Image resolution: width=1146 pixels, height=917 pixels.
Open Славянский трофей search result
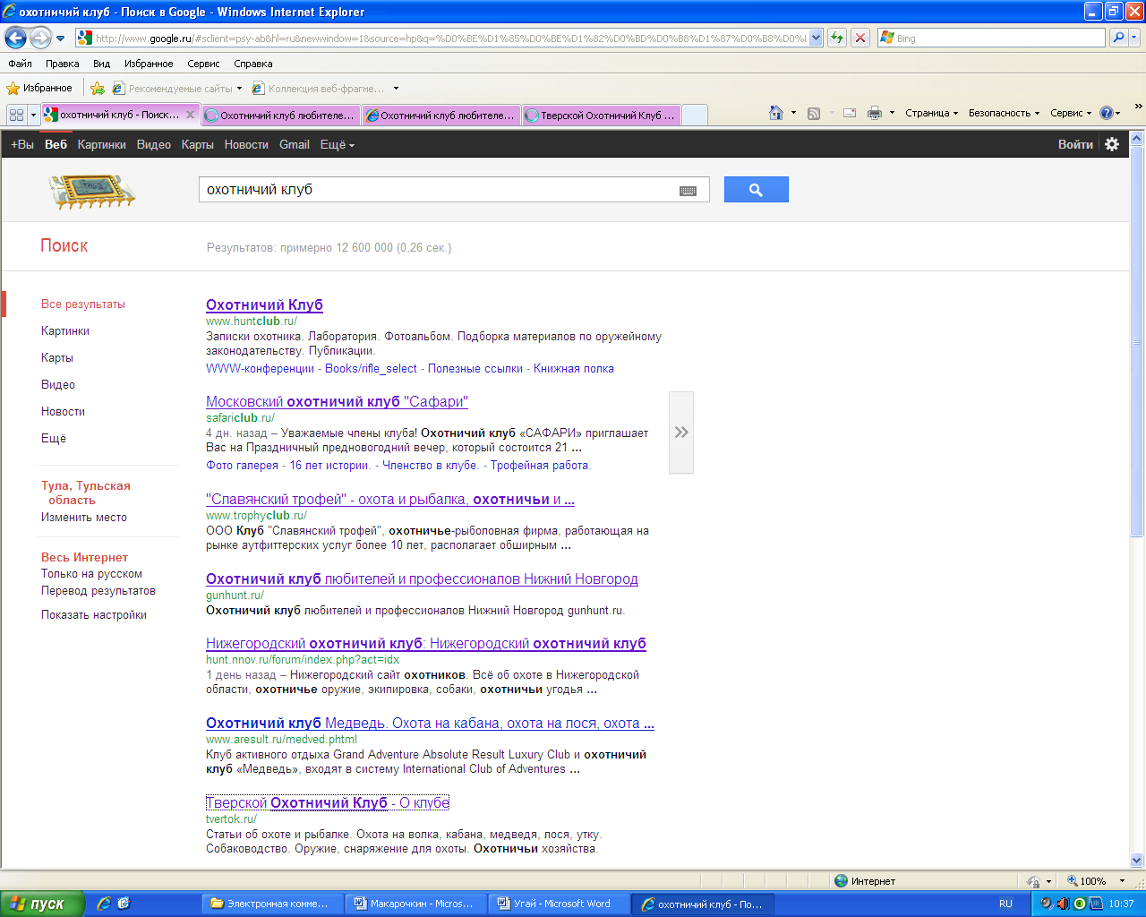(x=390, y=499)
